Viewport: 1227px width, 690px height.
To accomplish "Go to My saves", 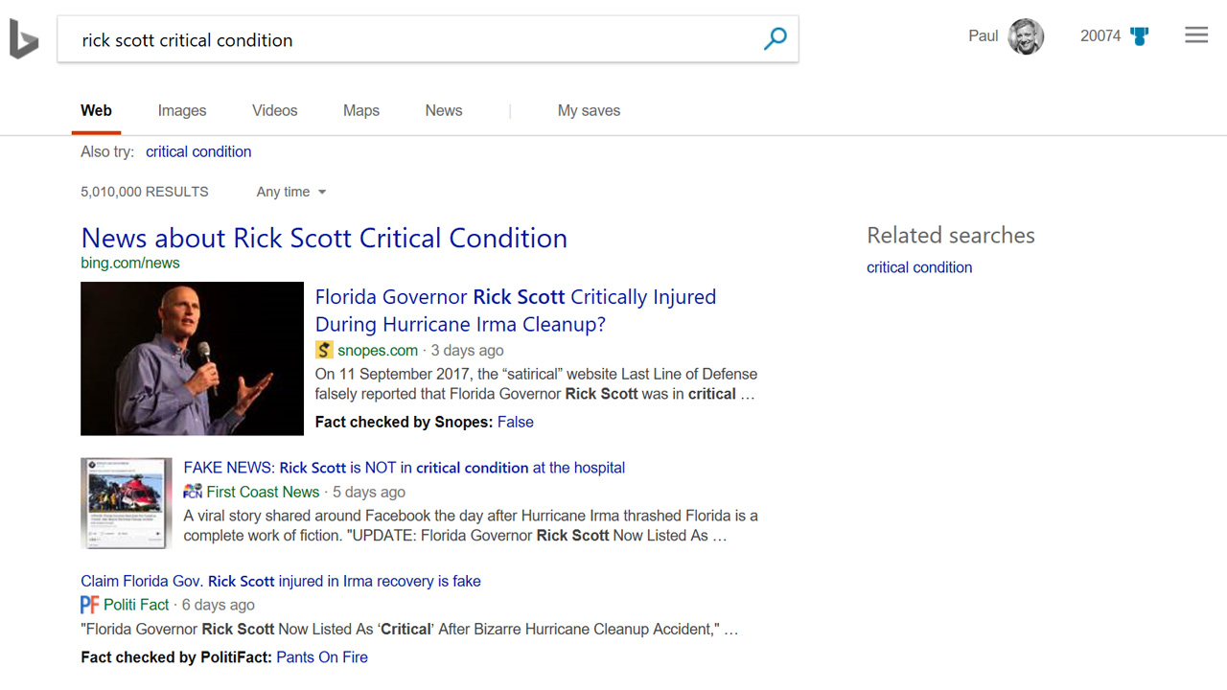I will [588, 110].
